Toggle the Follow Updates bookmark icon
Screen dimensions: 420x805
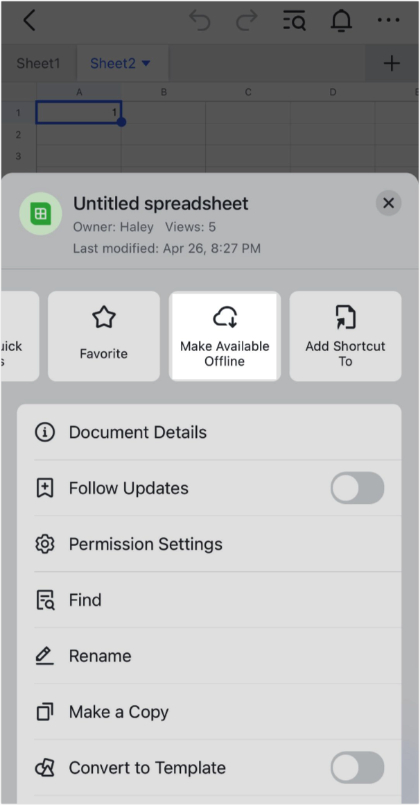pos(45,488)
